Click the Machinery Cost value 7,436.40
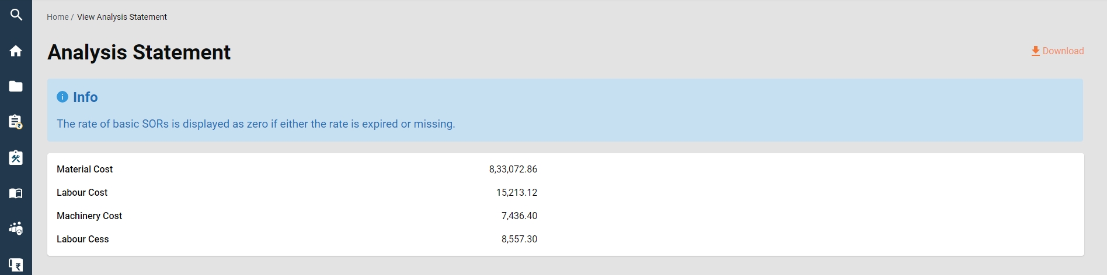Image resolution: width=1107 pixels, height=275 pixels. pos(519,216)
